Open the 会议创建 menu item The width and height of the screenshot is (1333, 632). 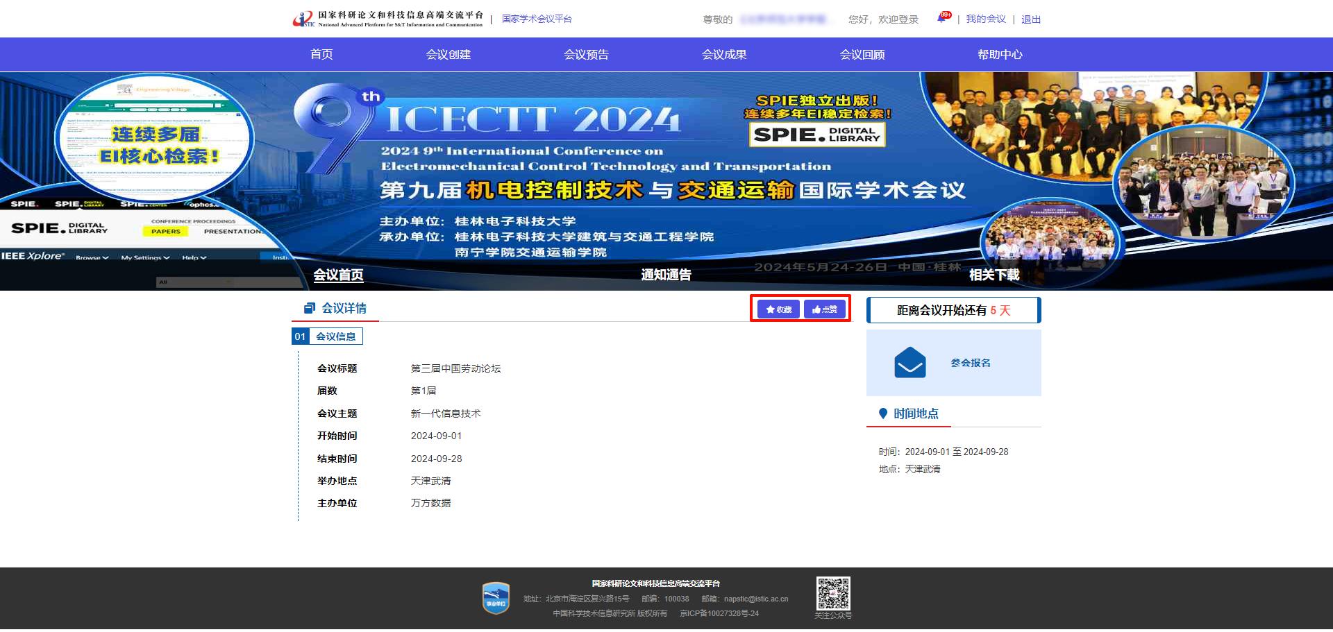point(448,55)
